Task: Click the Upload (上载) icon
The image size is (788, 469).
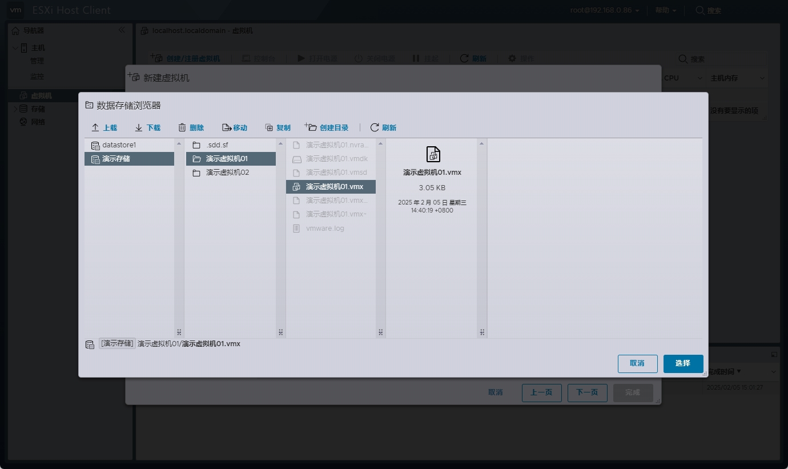Action: pyautogui.click(x=96, y=128)
